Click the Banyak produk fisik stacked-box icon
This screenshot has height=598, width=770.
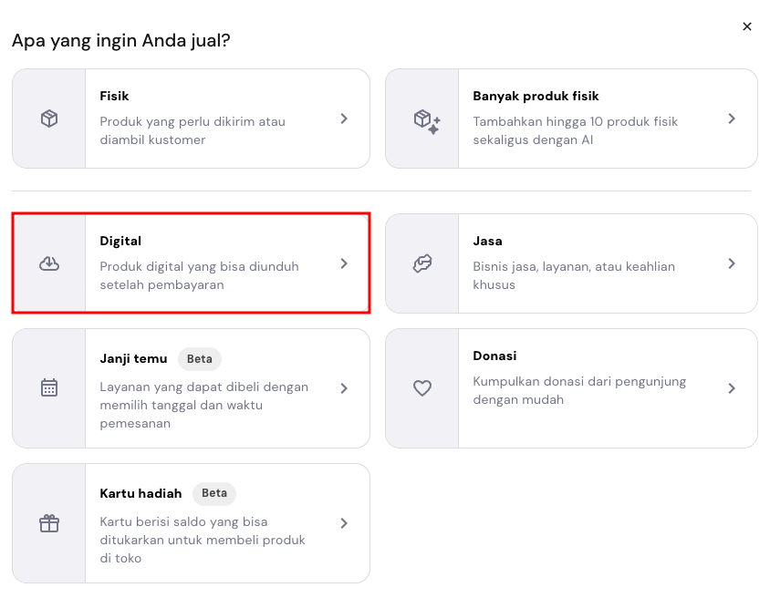pyautogui.click(x=424, y=119)
